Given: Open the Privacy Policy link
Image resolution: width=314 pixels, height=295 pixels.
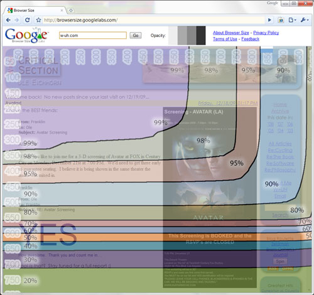Looking at the screenshot, I should 266,33.
